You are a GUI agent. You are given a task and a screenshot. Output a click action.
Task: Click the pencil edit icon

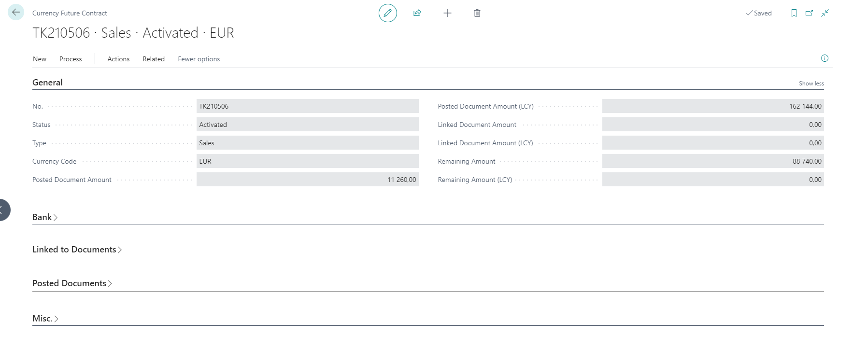pos(387,13)
